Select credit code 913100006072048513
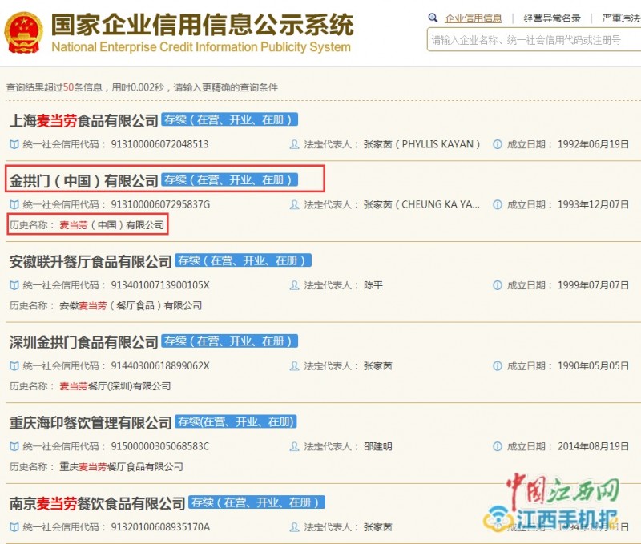 pos(159,144)
